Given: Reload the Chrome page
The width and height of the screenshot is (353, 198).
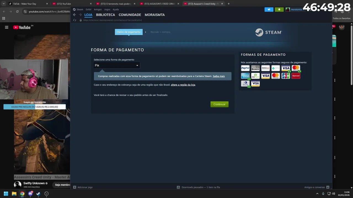Looking at the screenshot, I should pos(17,12).
